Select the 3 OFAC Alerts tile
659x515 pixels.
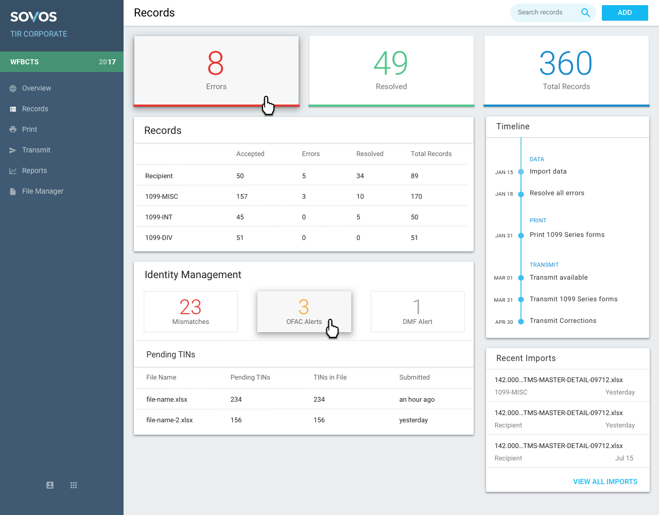coord(304,312)
